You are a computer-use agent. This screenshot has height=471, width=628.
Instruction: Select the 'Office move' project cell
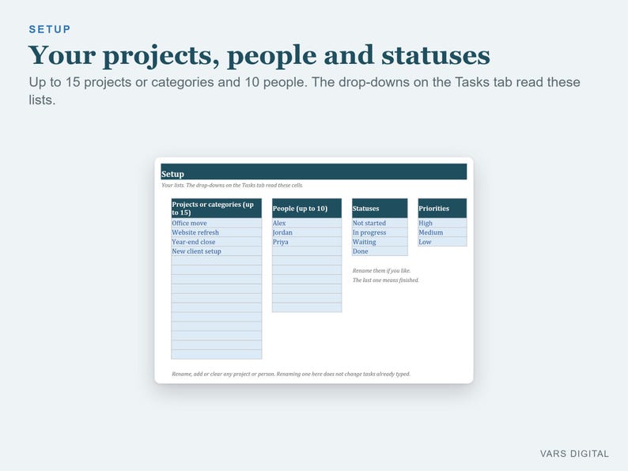[x=216, y=223]
